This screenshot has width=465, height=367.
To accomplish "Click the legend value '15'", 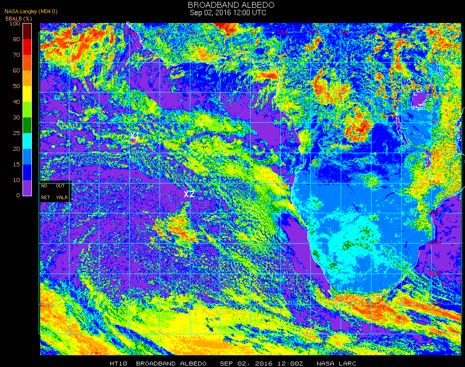I will (x=16, y=164).
